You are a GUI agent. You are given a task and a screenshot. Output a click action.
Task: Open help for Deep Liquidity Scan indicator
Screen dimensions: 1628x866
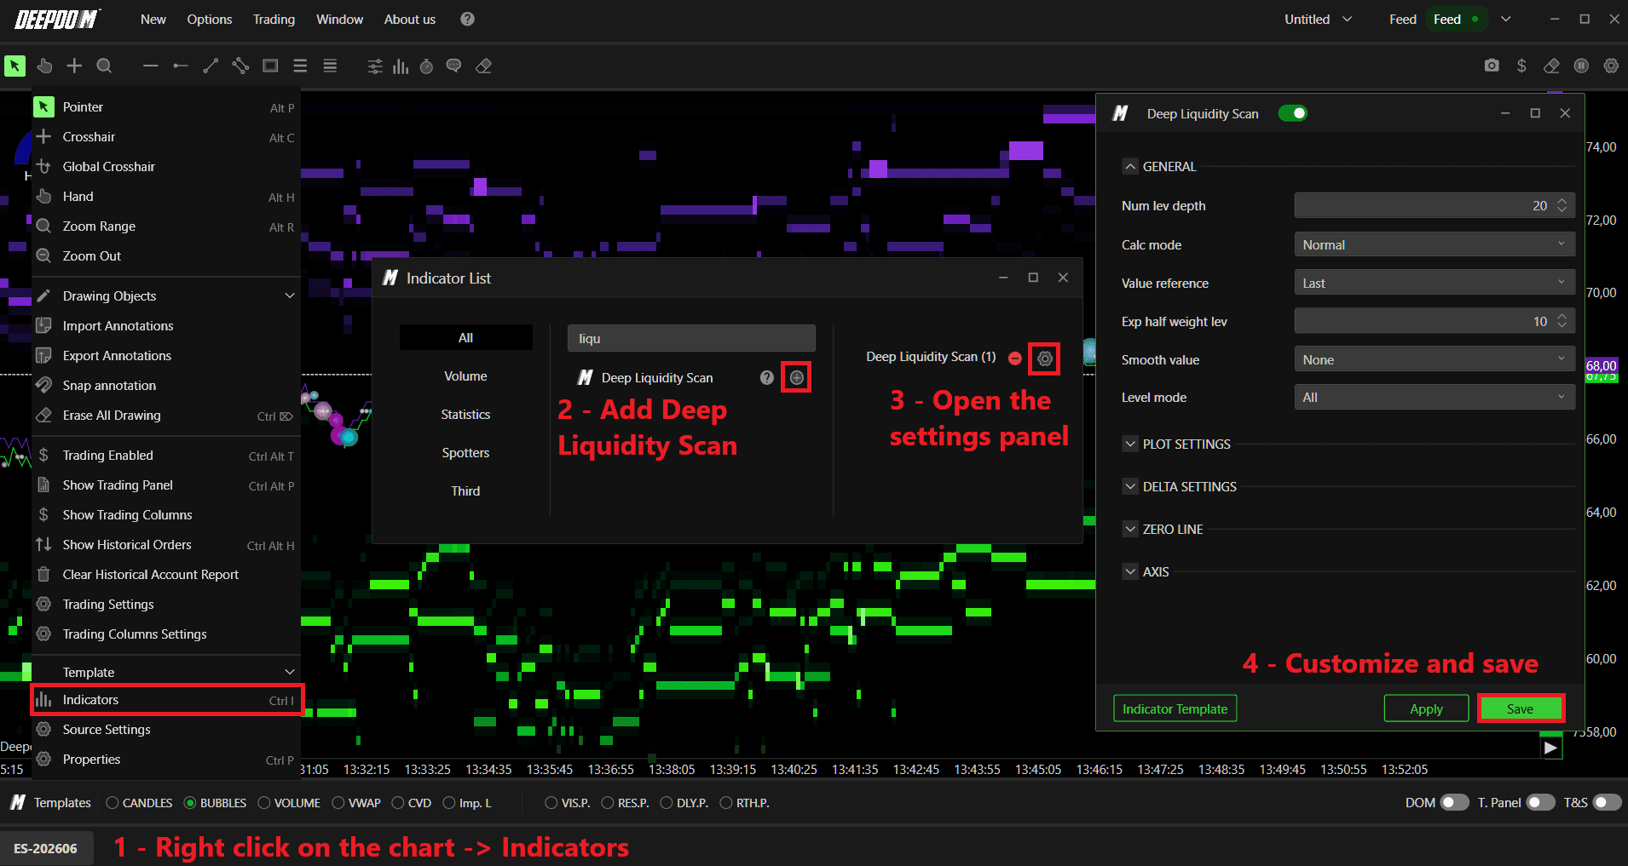767,377
